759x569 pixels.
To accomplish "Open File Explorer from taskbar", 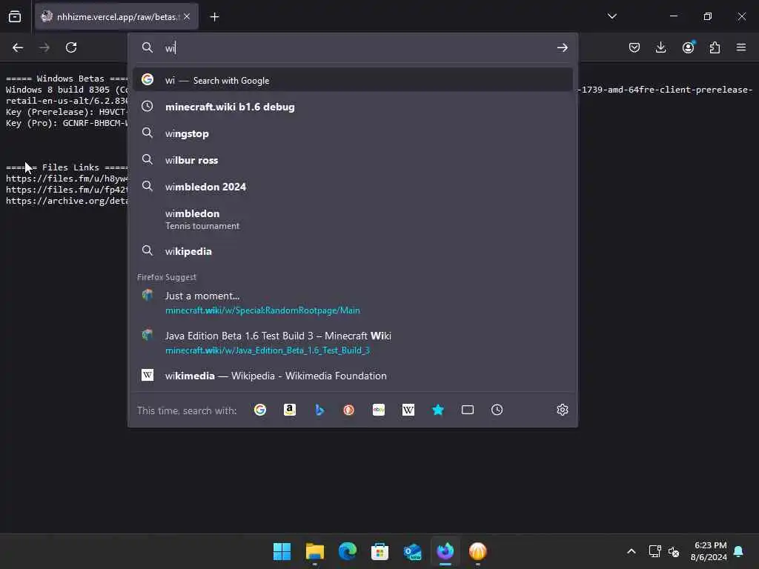I will [314, 551].
